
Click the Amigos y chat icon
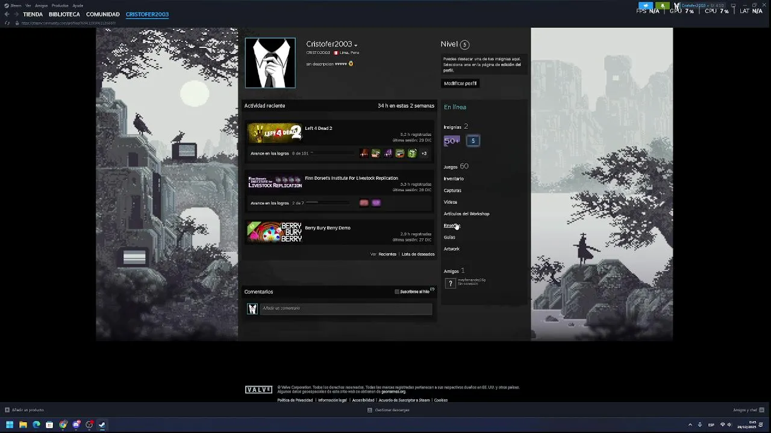pos(761,410)
